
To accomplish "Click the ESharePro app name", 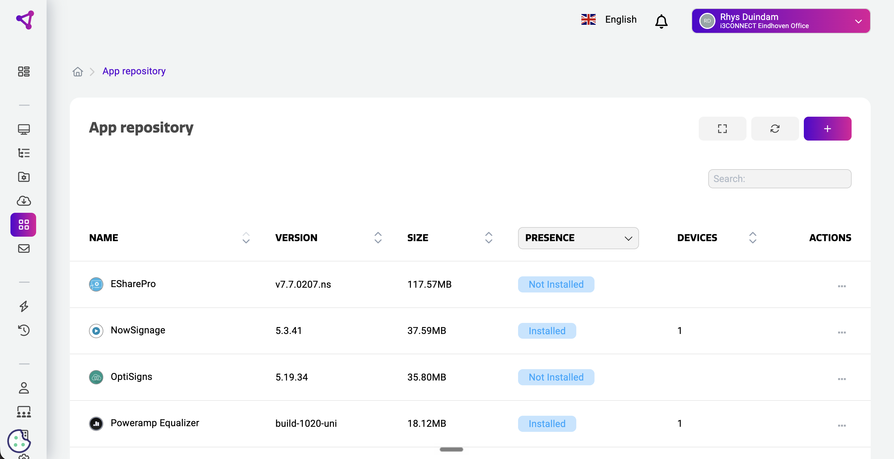I will click(x=133, y=284).
